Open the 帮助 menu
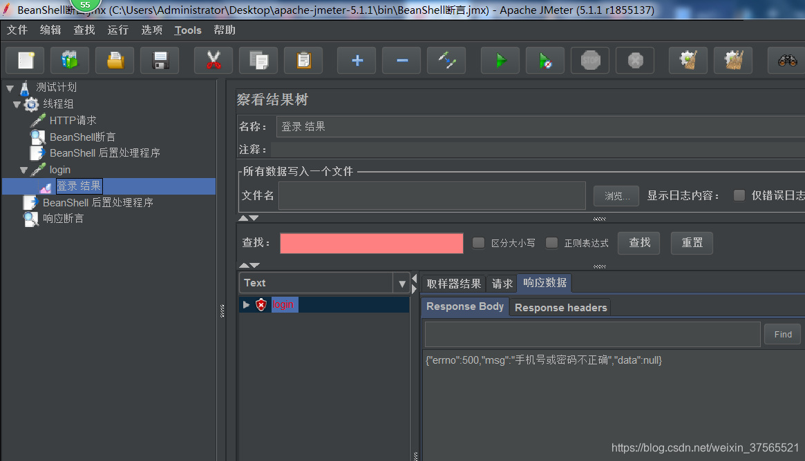805x461 pixels. [225, 30]
